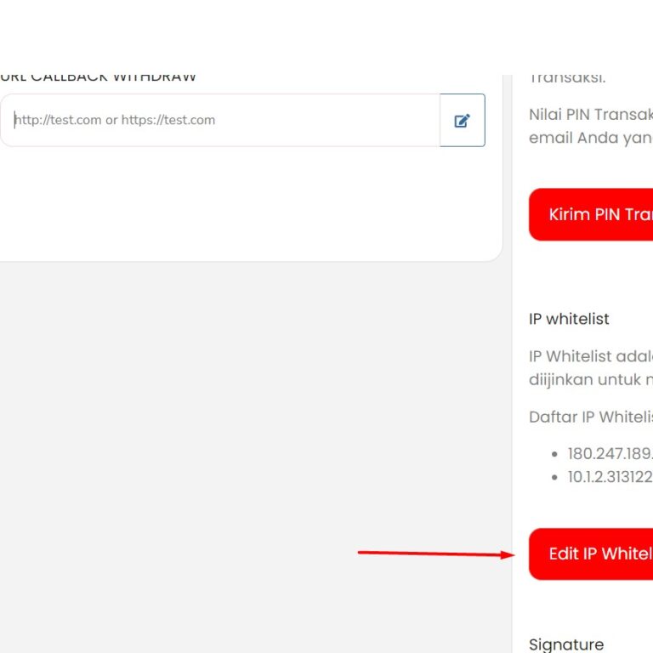Select the 'IP Whitelist adalah' description line
Screen dimensions: 653x653
(x=590, y=356)
